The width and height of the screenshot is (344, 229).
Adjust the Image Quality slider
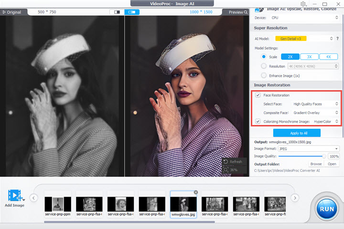[x=323, y=156]
